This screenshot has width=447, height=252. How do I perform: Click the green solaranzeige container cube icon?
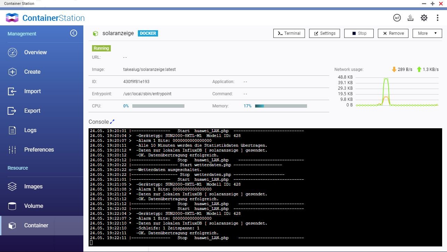tap(95, 33)
